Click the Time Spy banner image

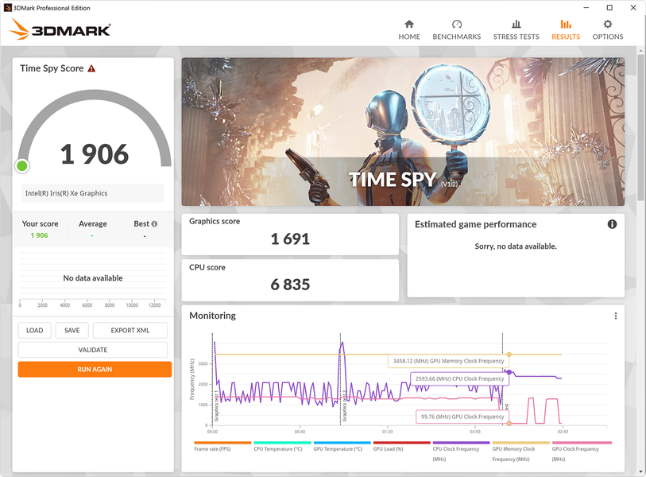tap(403, 131)
